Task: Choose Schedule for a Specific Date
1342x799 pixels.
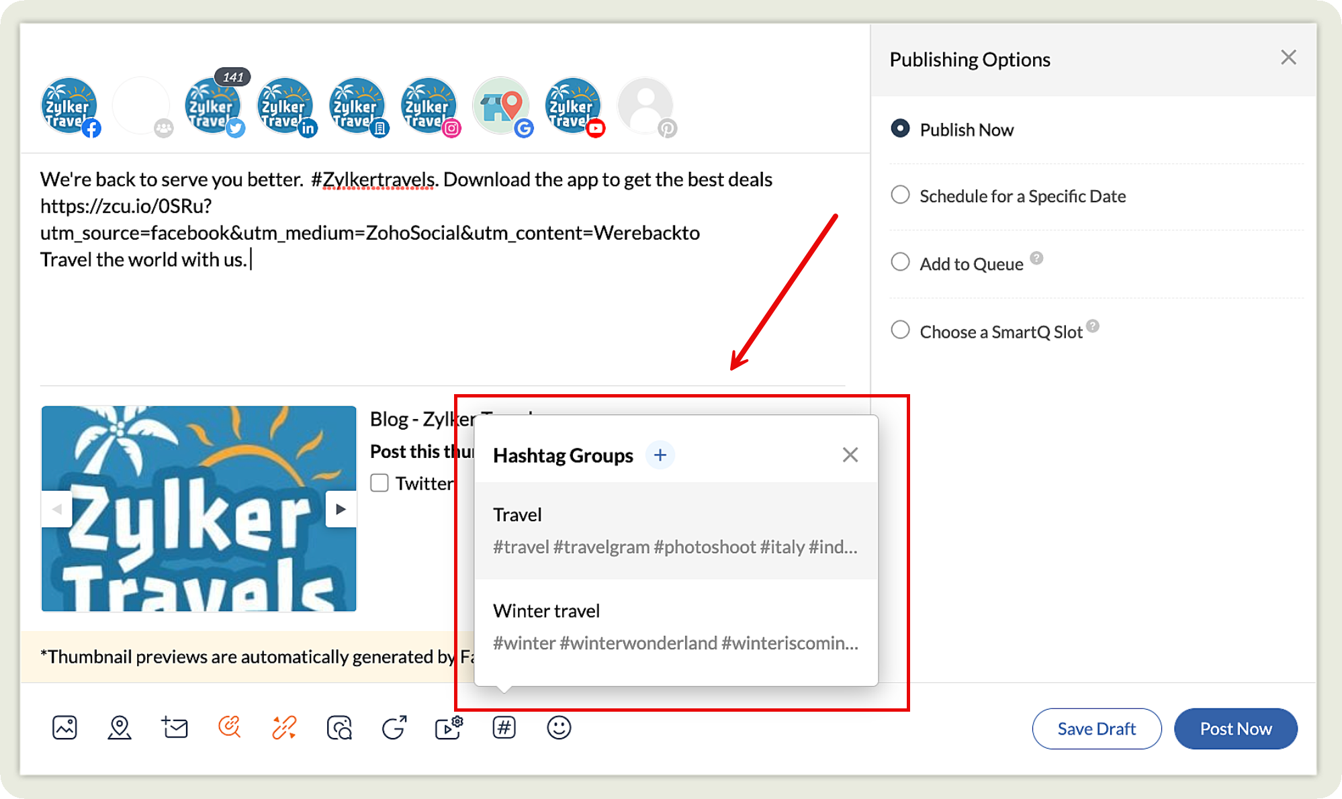Action: tap(900, 195)
